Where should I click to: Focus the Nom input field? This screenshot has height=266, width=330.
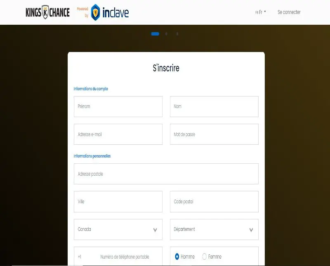(x=214, y=106)
